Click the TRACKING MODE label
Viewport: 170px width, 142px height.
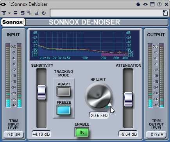pos(64,73)
